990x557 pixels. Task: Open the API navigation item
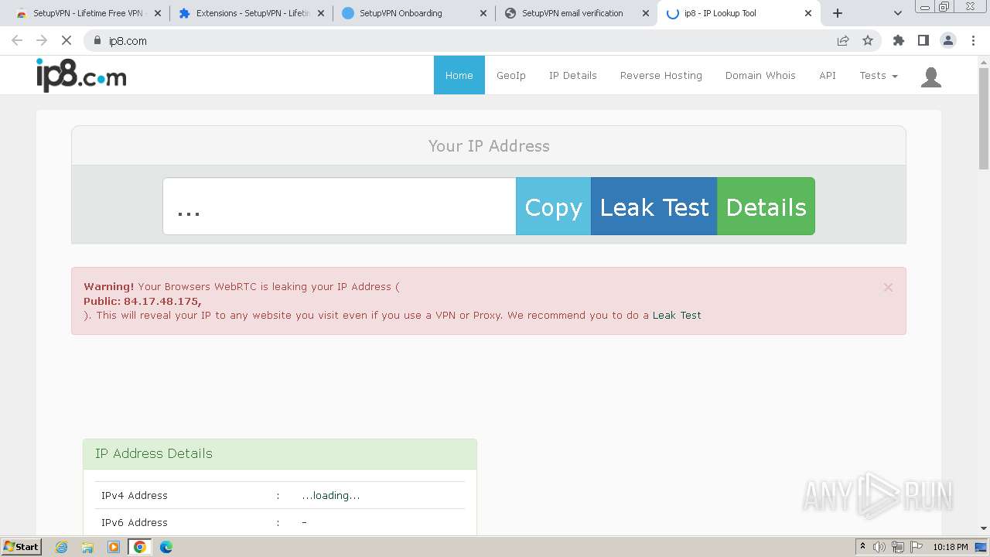pos(828,75)
